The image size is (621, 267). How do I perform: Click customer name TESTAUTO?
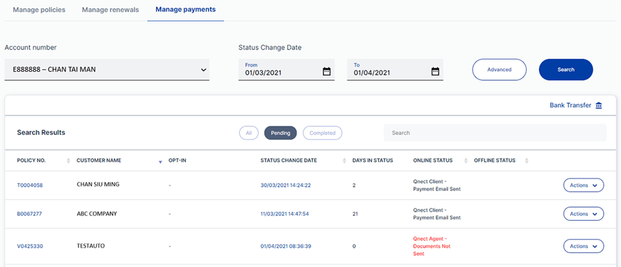[91, 246]
